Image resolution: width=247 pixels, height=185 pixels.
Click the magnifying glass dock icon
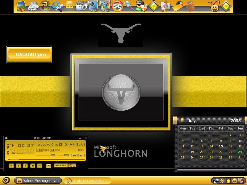[x=129, y=6]
